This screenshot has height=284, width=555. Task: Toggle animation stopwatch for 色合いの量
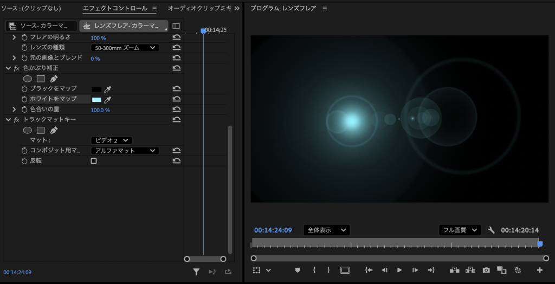[x=24, y=109]
